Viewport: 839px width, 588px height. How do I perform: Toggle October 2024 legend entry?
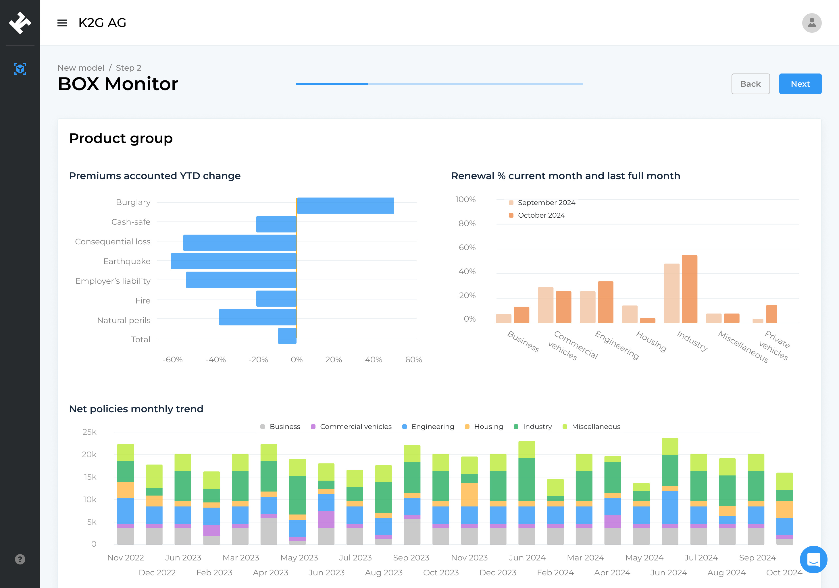tap(537, 216)
